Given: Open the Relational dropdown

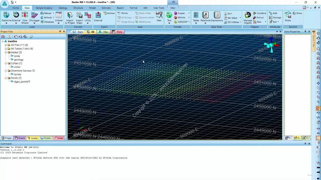Looking at the screenshot, I should tap(205, 23).
